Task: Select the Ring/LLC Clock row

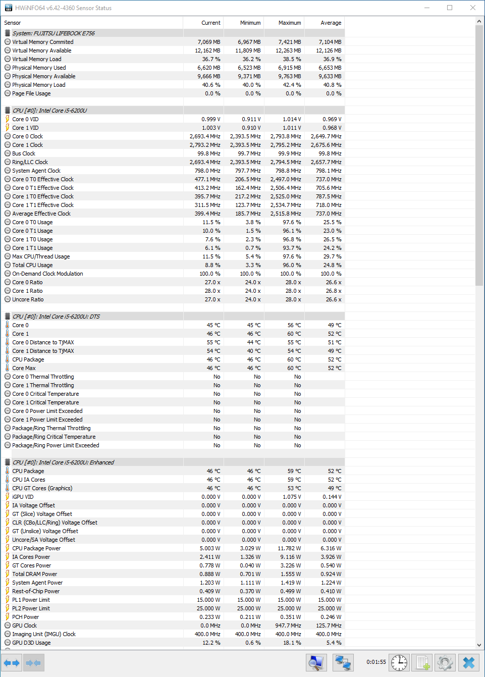Action: point(173,162)
